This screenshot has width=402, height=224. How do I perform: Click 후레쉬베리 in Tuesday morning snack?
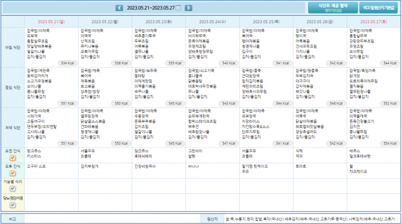click(143, 156)
